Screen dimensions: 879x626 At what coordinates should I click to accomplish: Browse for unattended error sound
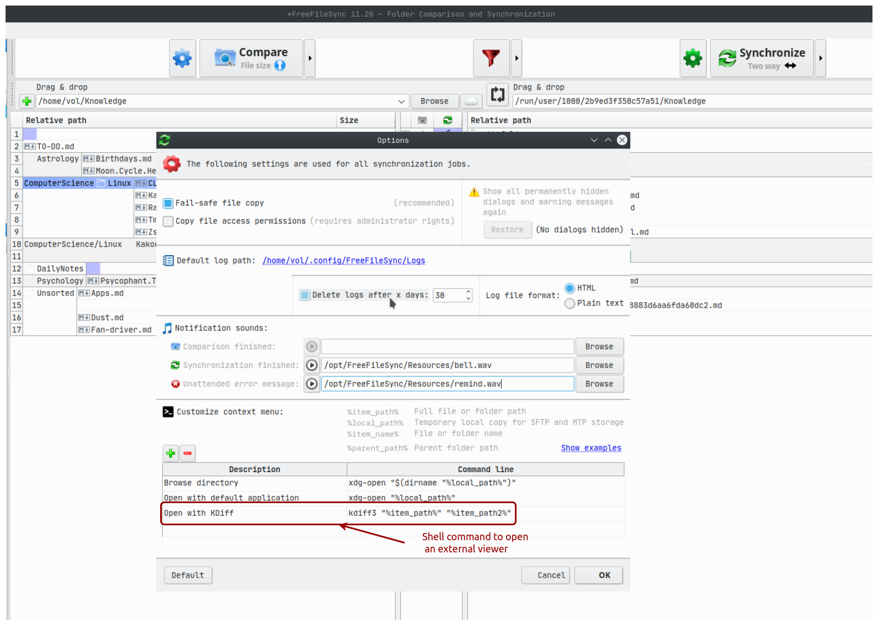[x=600, y=384]
